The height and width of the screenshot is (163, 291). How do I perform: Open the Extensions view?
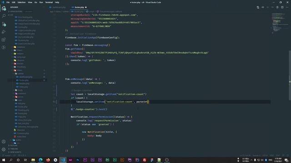pyautogui.click(x=4, y=39)
